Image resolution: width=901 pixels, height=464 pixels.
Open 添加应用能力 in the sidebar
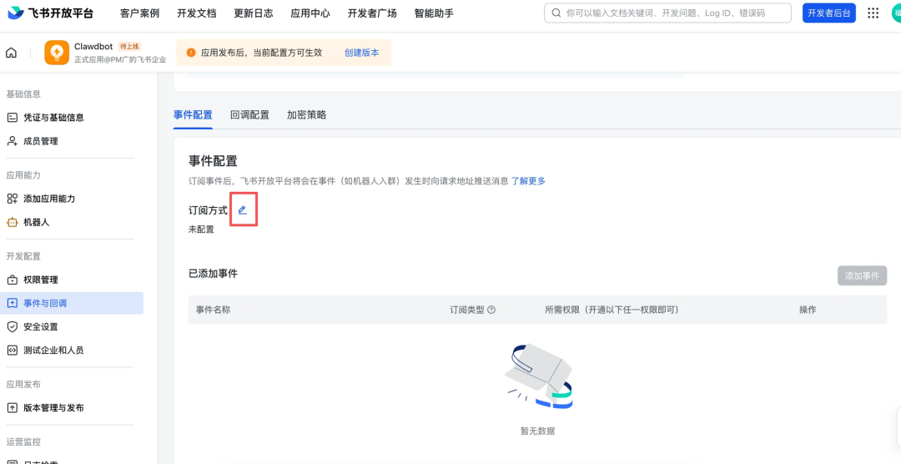tap(48, 199)
